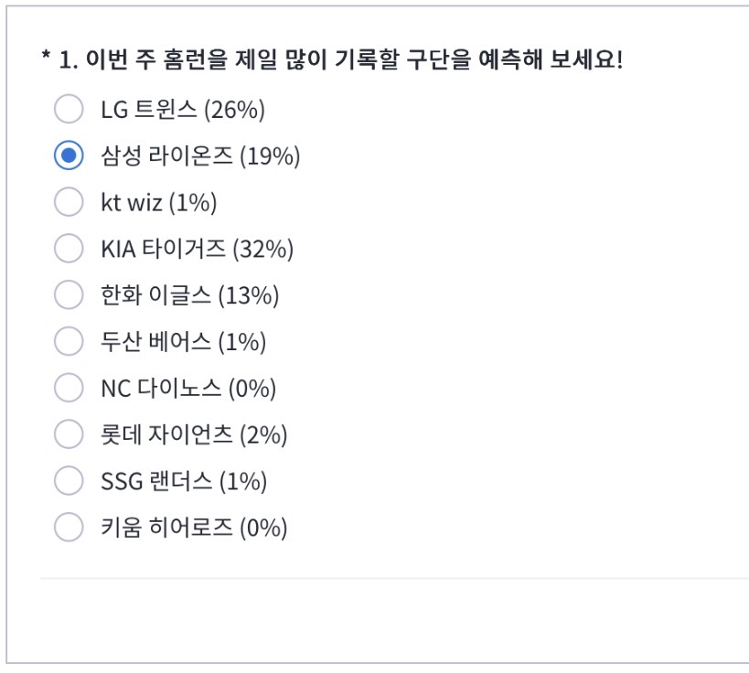Image resolution: width=749 pixels, height=673 pixels.
Task: Select the 두산 베어스 radio button
Action: pyautogui.click(x=69, y=341)
